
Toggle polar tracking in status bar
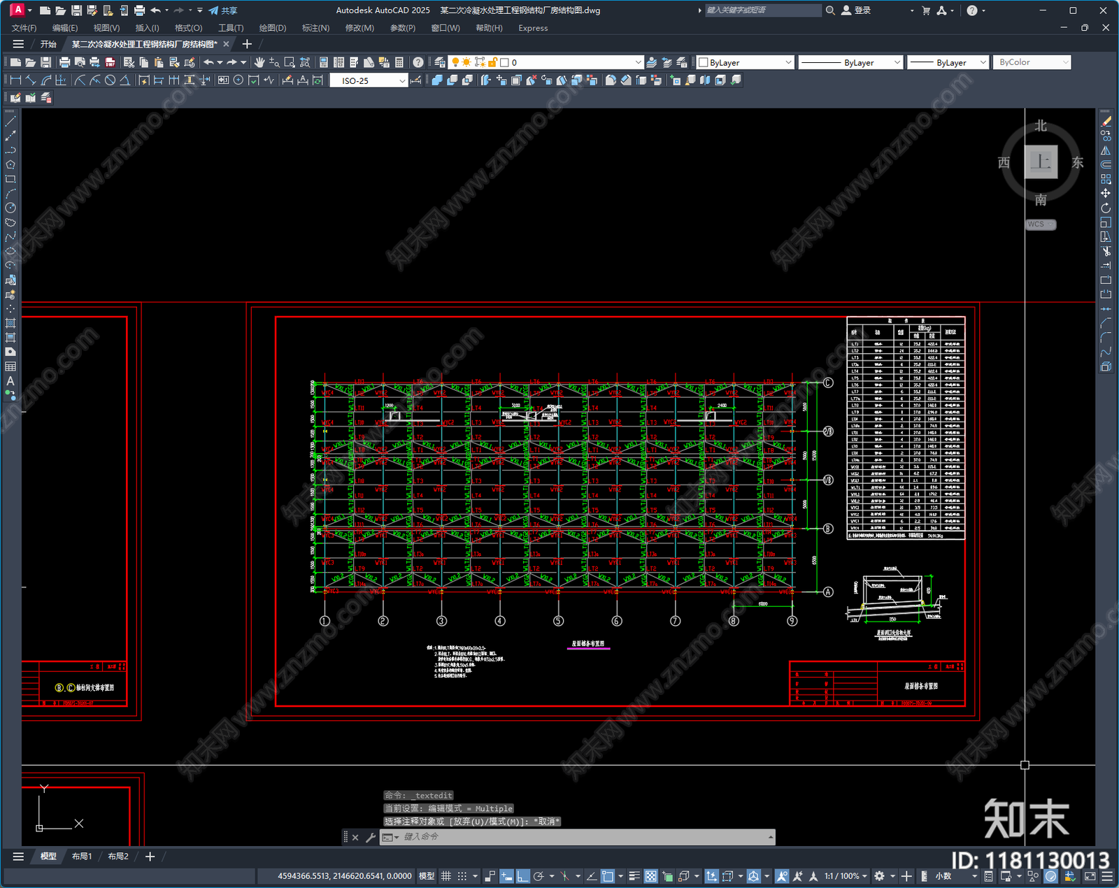pos(539,876)
